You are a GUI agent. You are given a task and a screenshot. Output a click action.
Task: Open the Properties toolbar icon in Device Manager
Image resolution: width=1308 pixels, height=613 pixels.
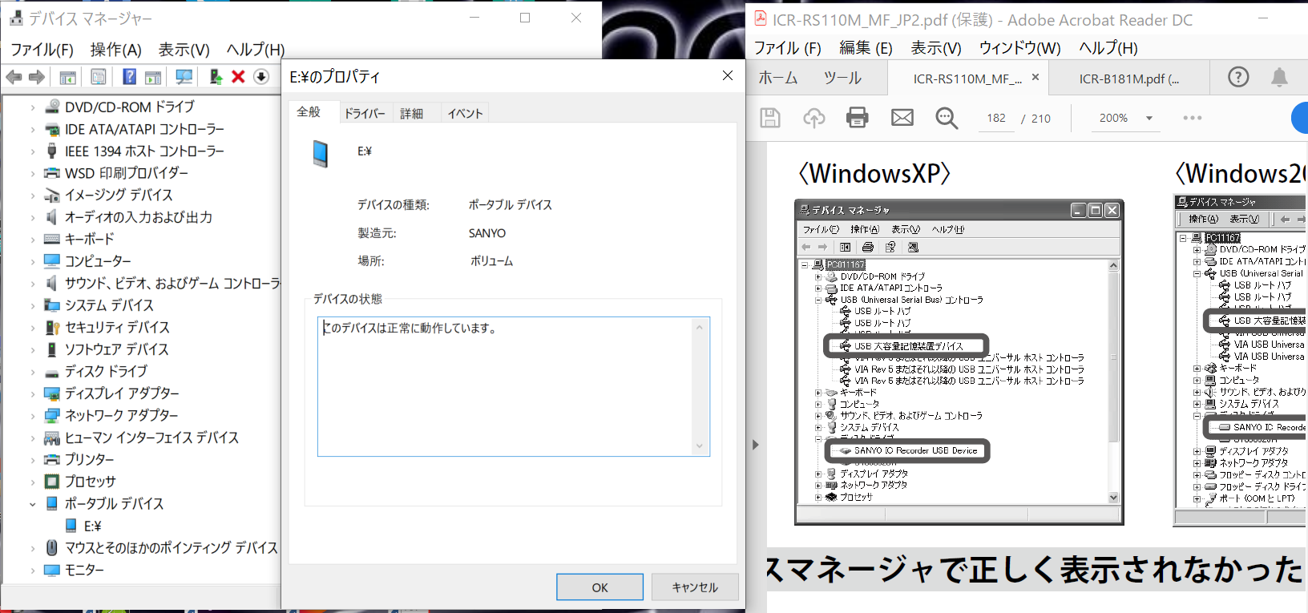pyautogui.click(x=98, y=77)
